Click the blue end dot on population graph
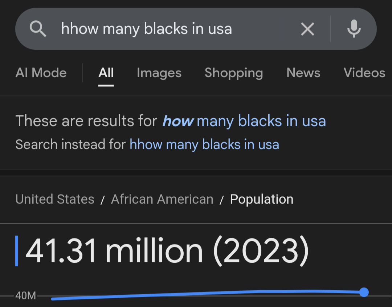This screenshot has width=392, height=307. (364, 292)
